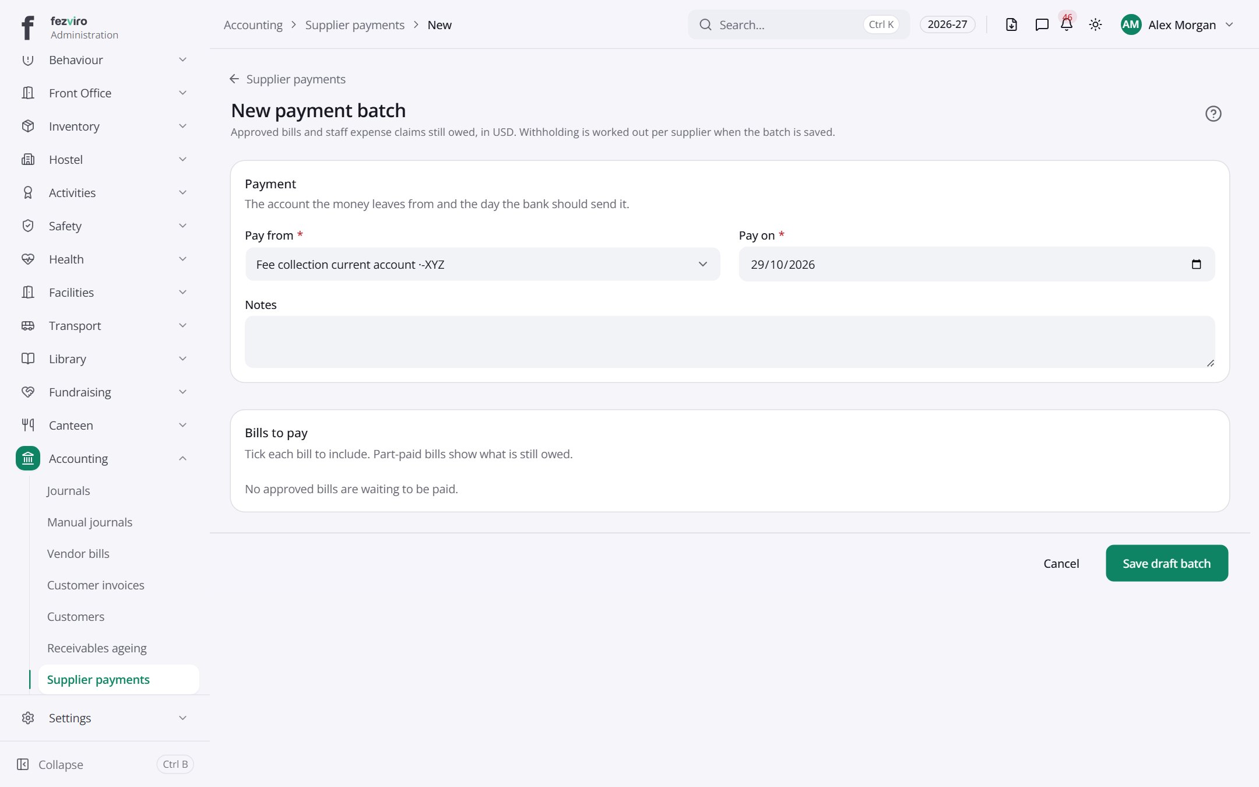The image size is (1259, 787).
Task: Click the fezviro logo icon
Action: point(27,27)
